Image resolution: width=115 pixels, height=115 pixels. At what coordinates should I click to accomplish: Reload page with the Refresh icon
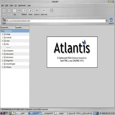pyautogui.click(x=24, y=11)
